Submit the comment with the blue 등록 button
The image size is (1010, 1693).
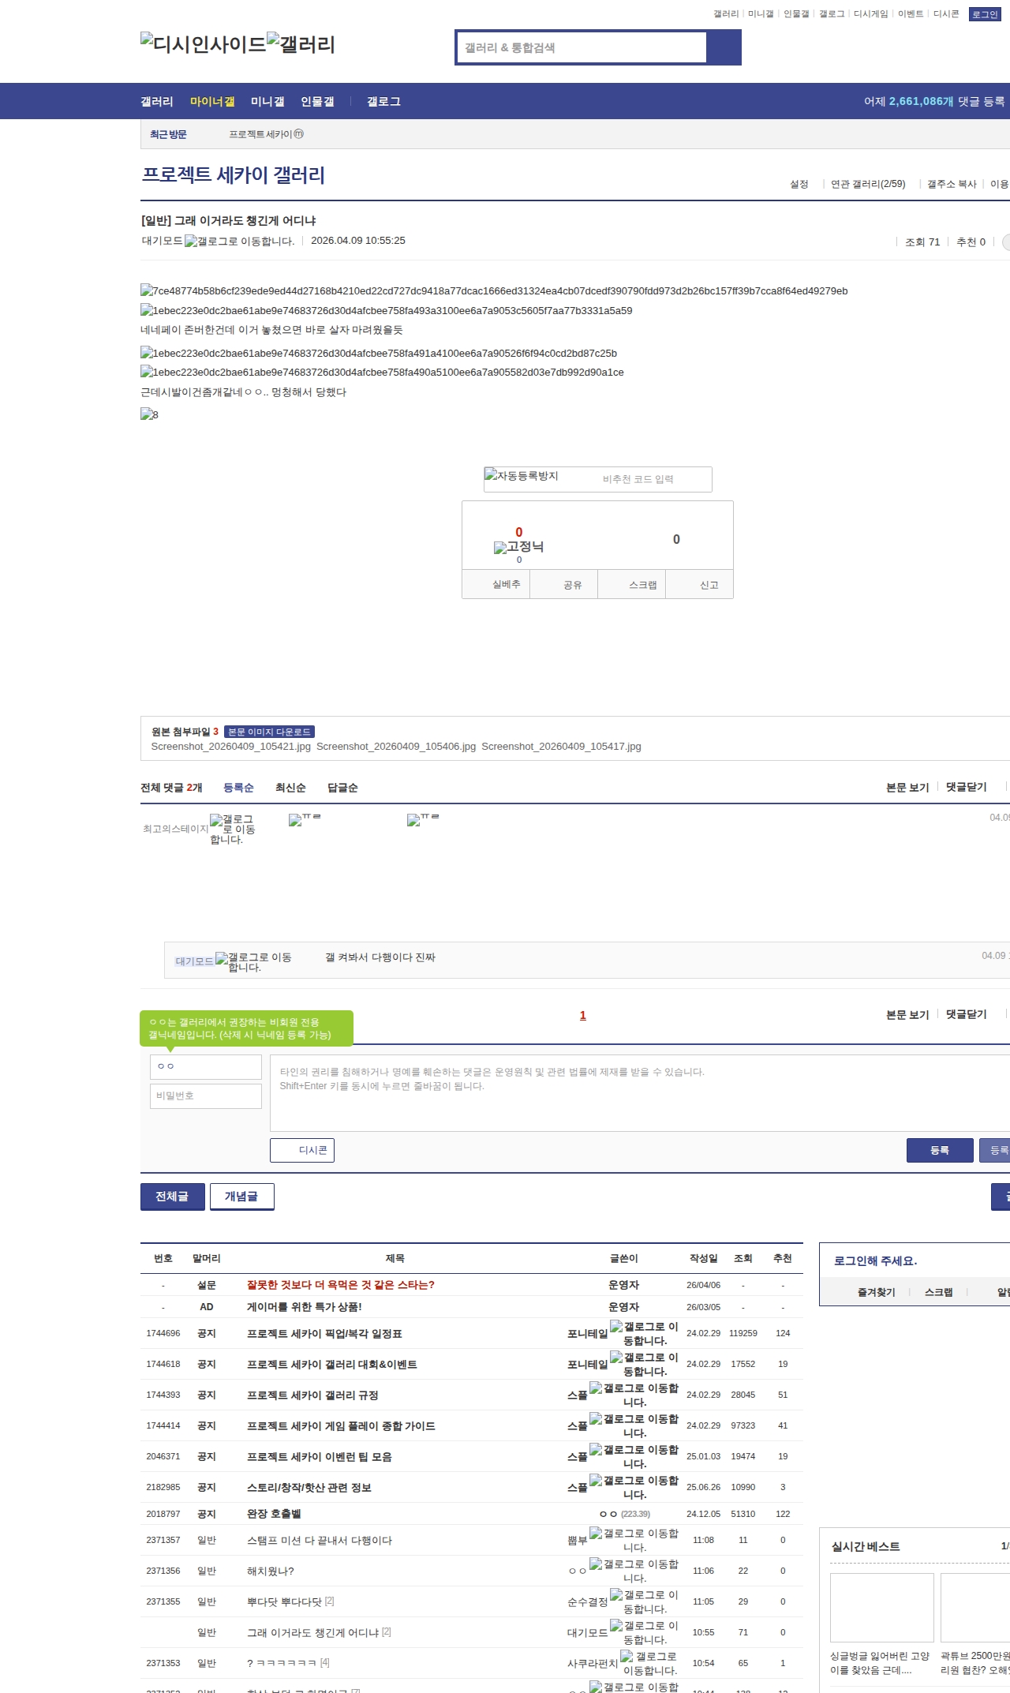(x=940, y=1151)
